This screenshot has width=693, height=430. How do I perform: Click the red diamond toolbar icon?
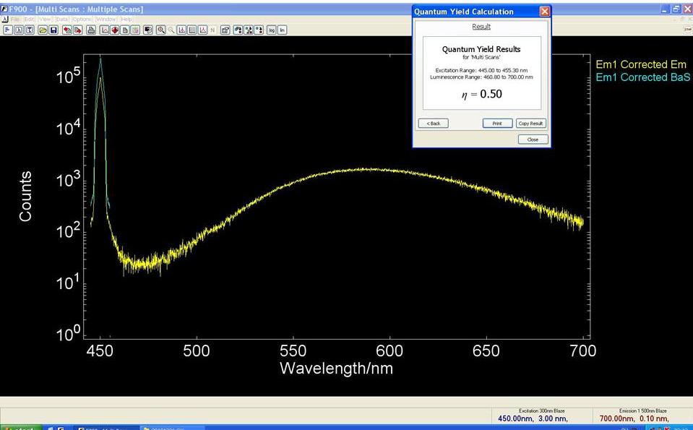click(x=115, y=30)
